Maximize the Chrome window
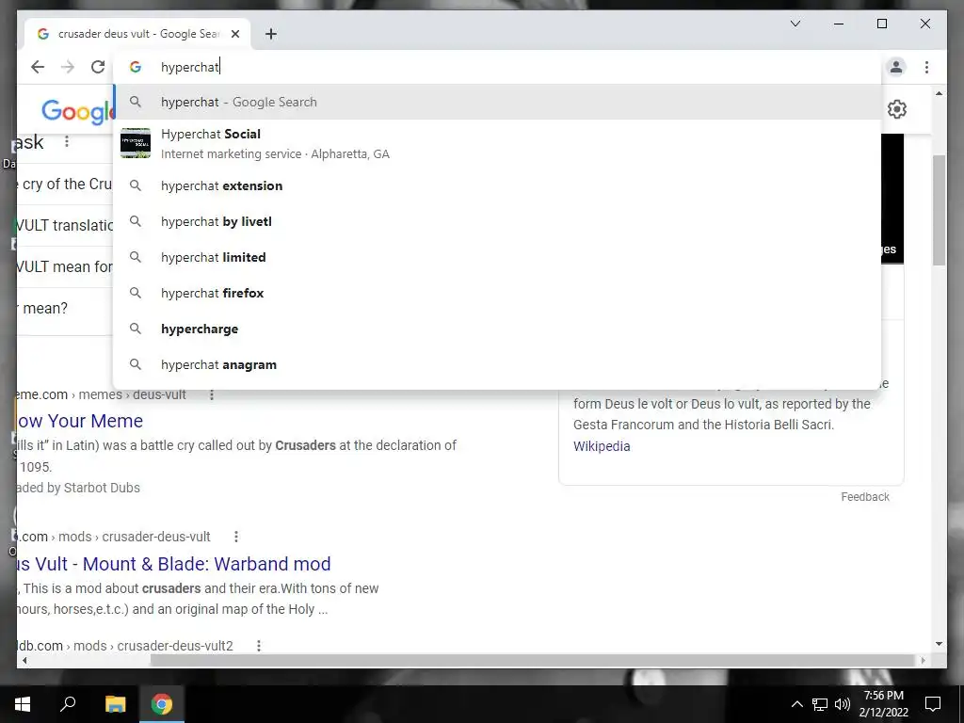The width and height of the screenshot is (964, 723). click(x=881, y=24)
